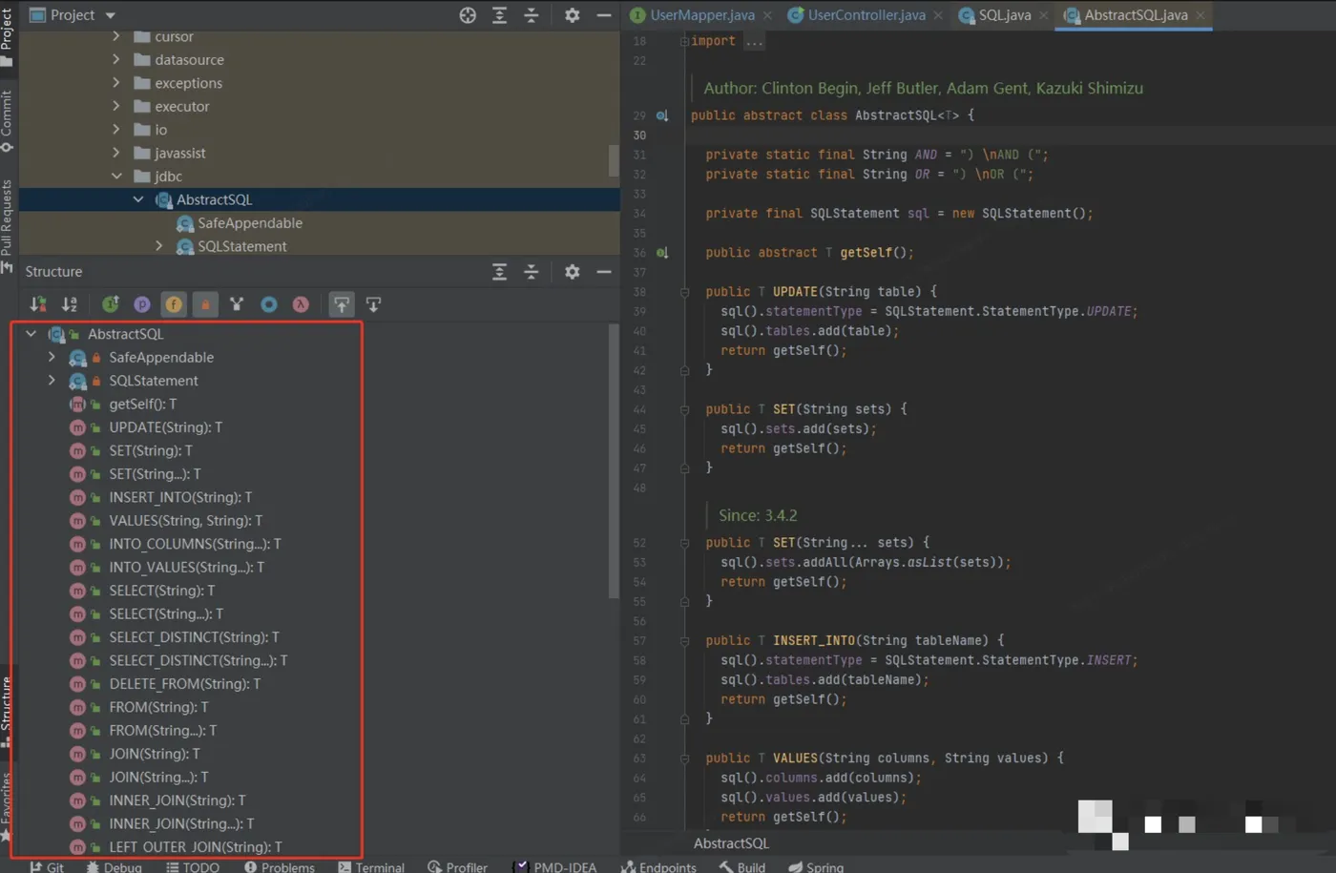
Task: Expand folded import region ellipsis
Action: coord(754,42)
